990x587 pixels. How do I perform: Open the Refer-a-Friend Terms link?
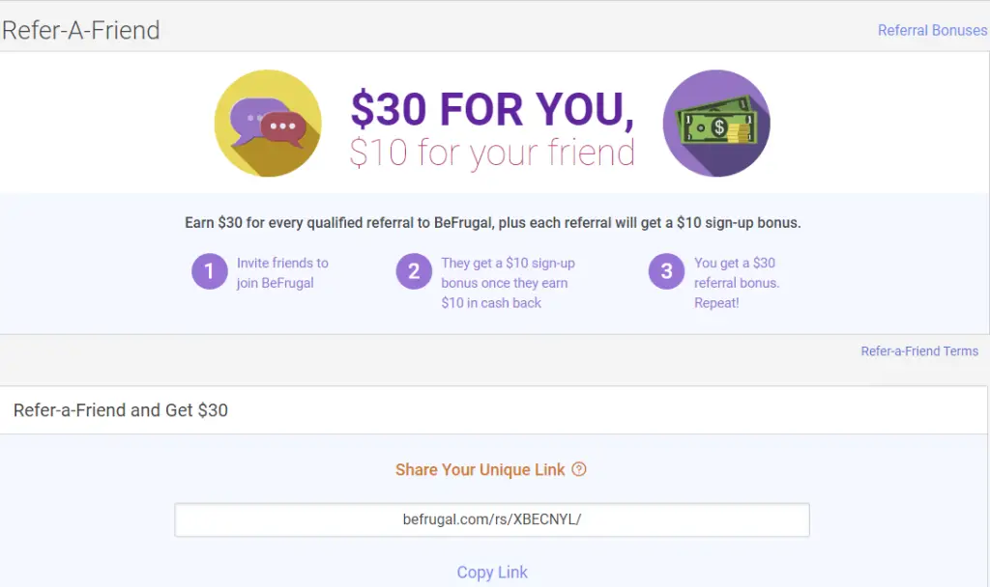[919, 351]
